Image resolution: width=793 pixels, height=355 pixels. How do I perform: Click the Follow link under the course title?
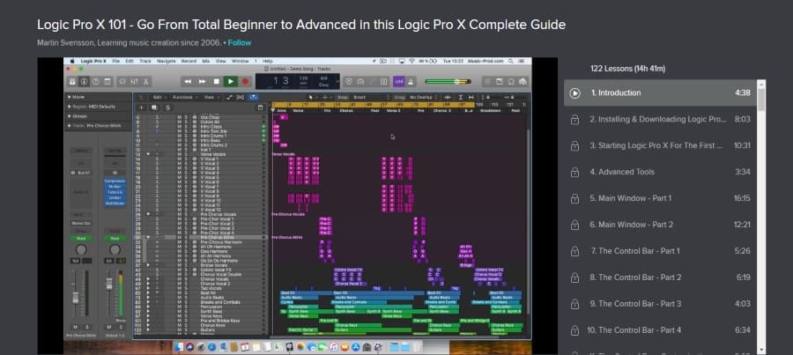click(239, 43)
